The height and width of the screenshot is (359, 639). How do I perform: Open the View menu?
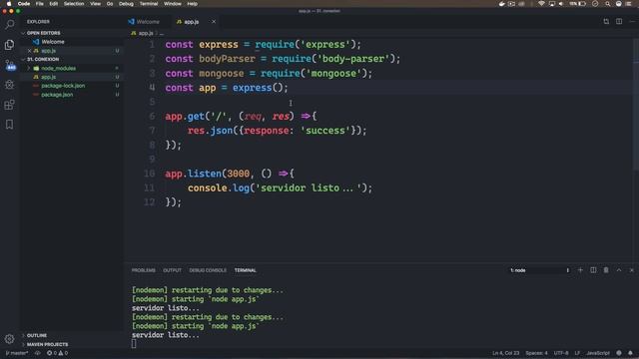click(x=96, y=4)
